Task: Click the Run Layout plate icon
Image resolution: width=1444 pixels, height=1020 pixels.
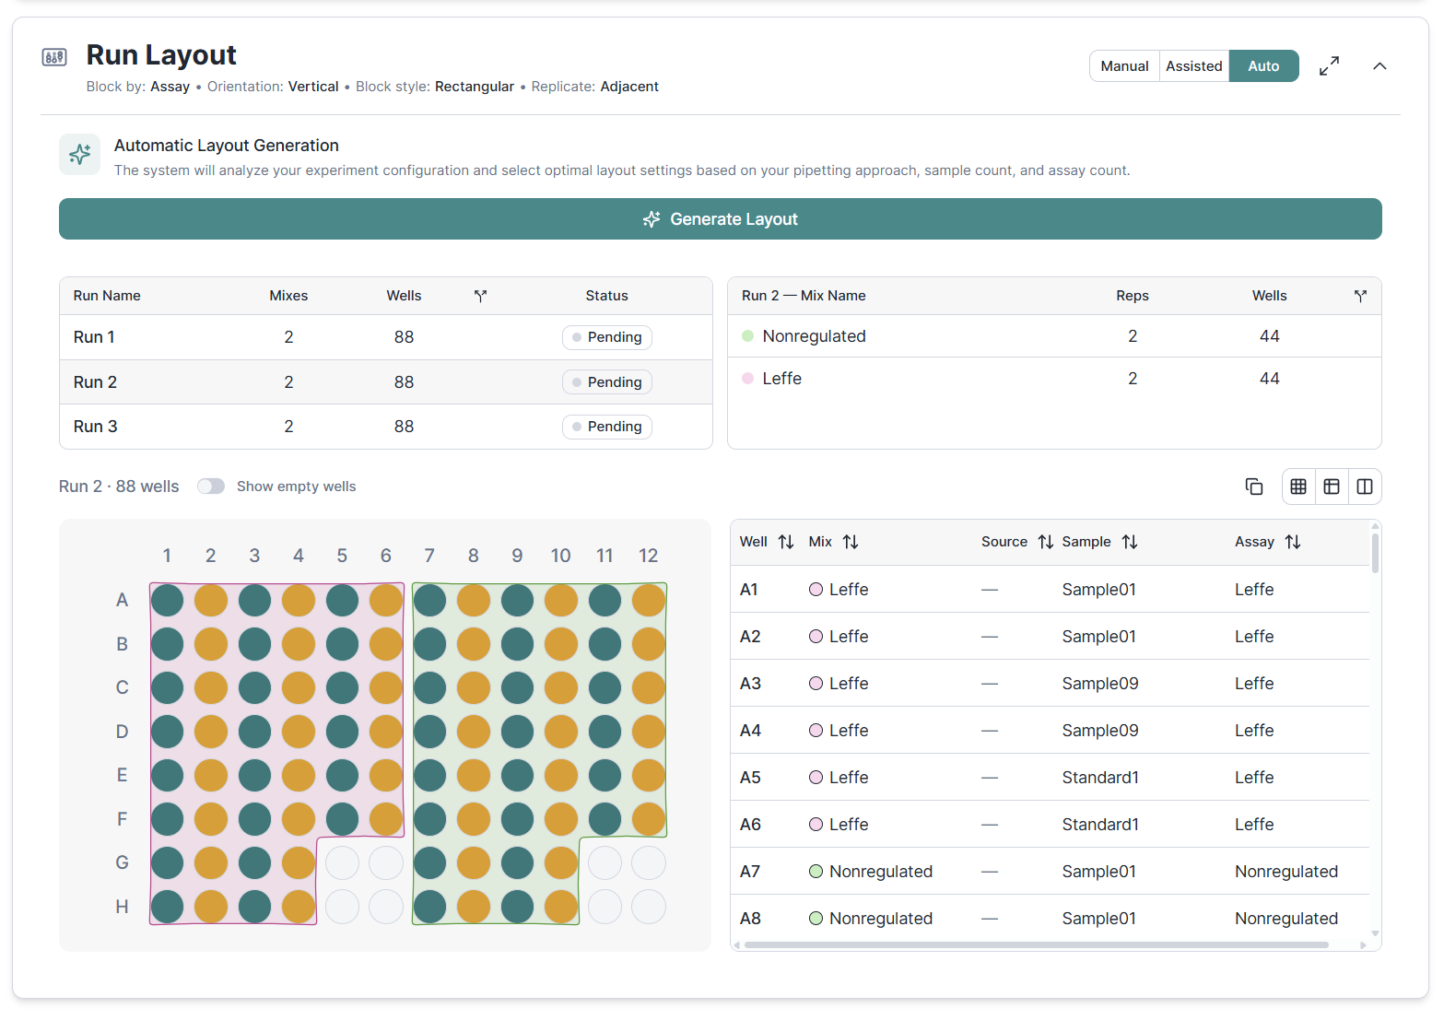Action: [x=54, y=55]
